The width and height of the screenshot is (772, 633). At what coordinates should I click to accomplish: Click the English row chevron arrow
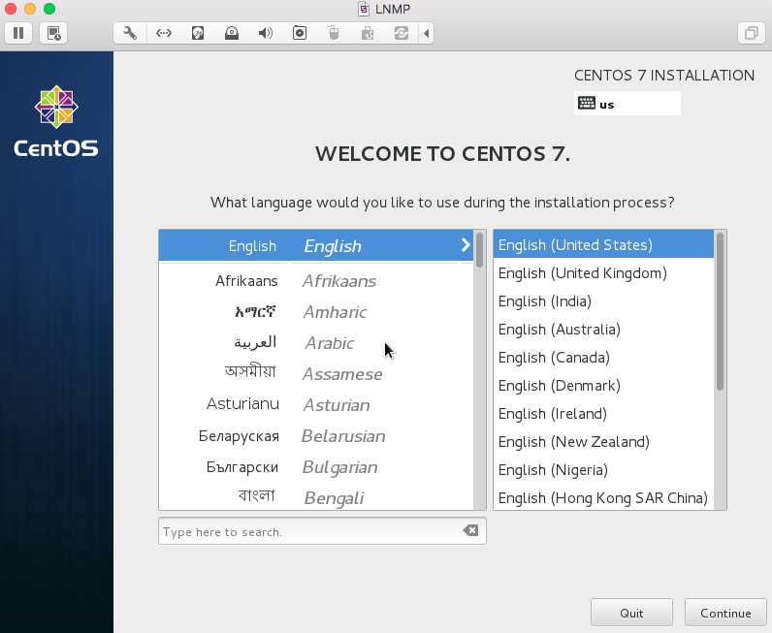[466, 244]
